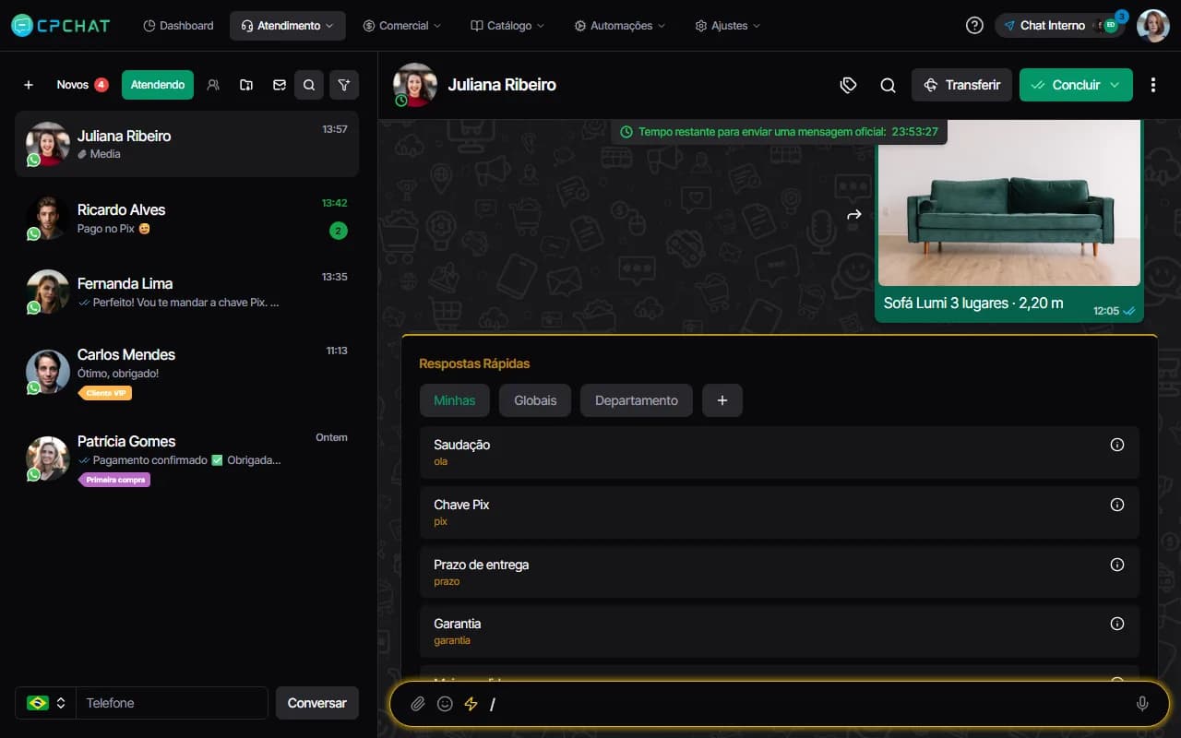Switch to the Novos tab
Image resolution: width=1181 pixels, height=738 pixels.
[82, 85]
